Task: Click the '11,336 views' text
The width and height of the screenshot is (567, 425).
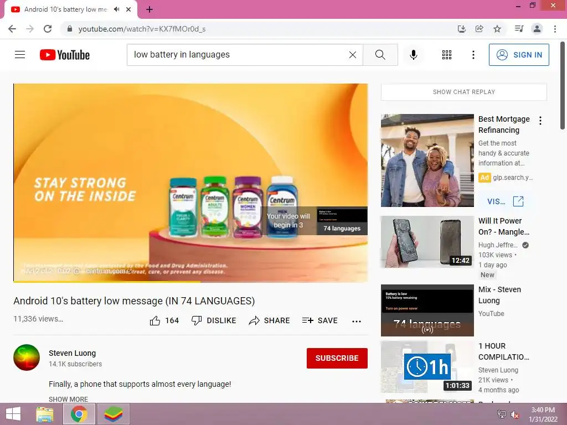Action: point(38,319)
